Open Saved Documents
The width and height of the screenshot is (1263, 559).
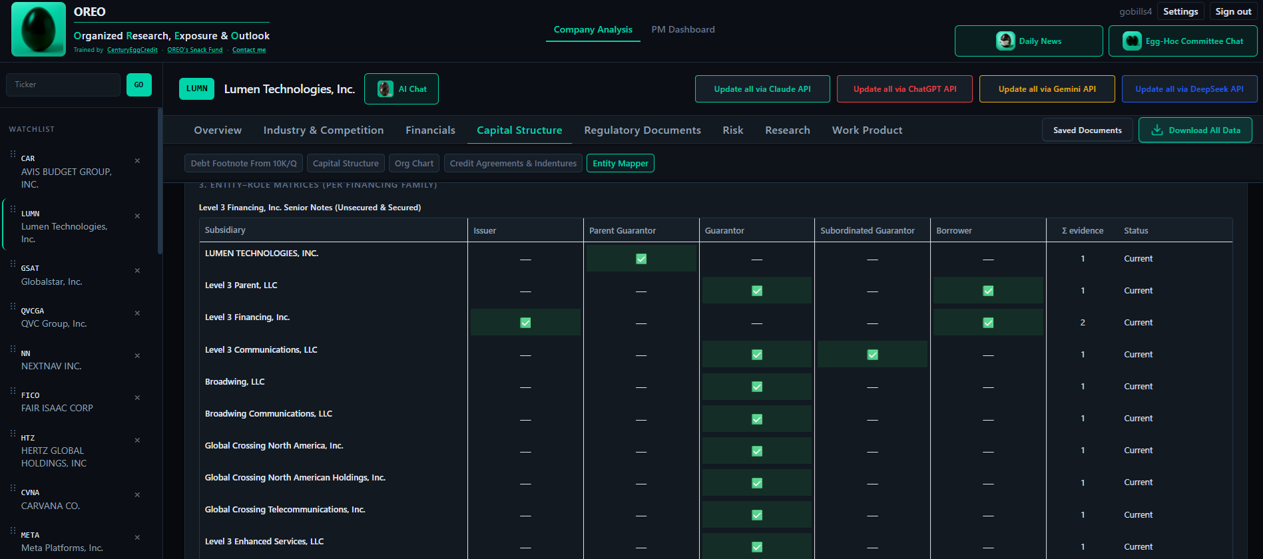tap(1087, 130)
